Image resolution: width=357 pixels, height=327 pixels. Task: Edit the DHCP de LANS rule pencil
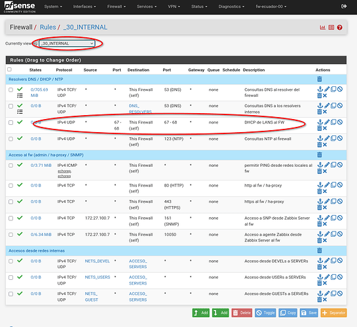pyautogui.click(x=327, y=122)
